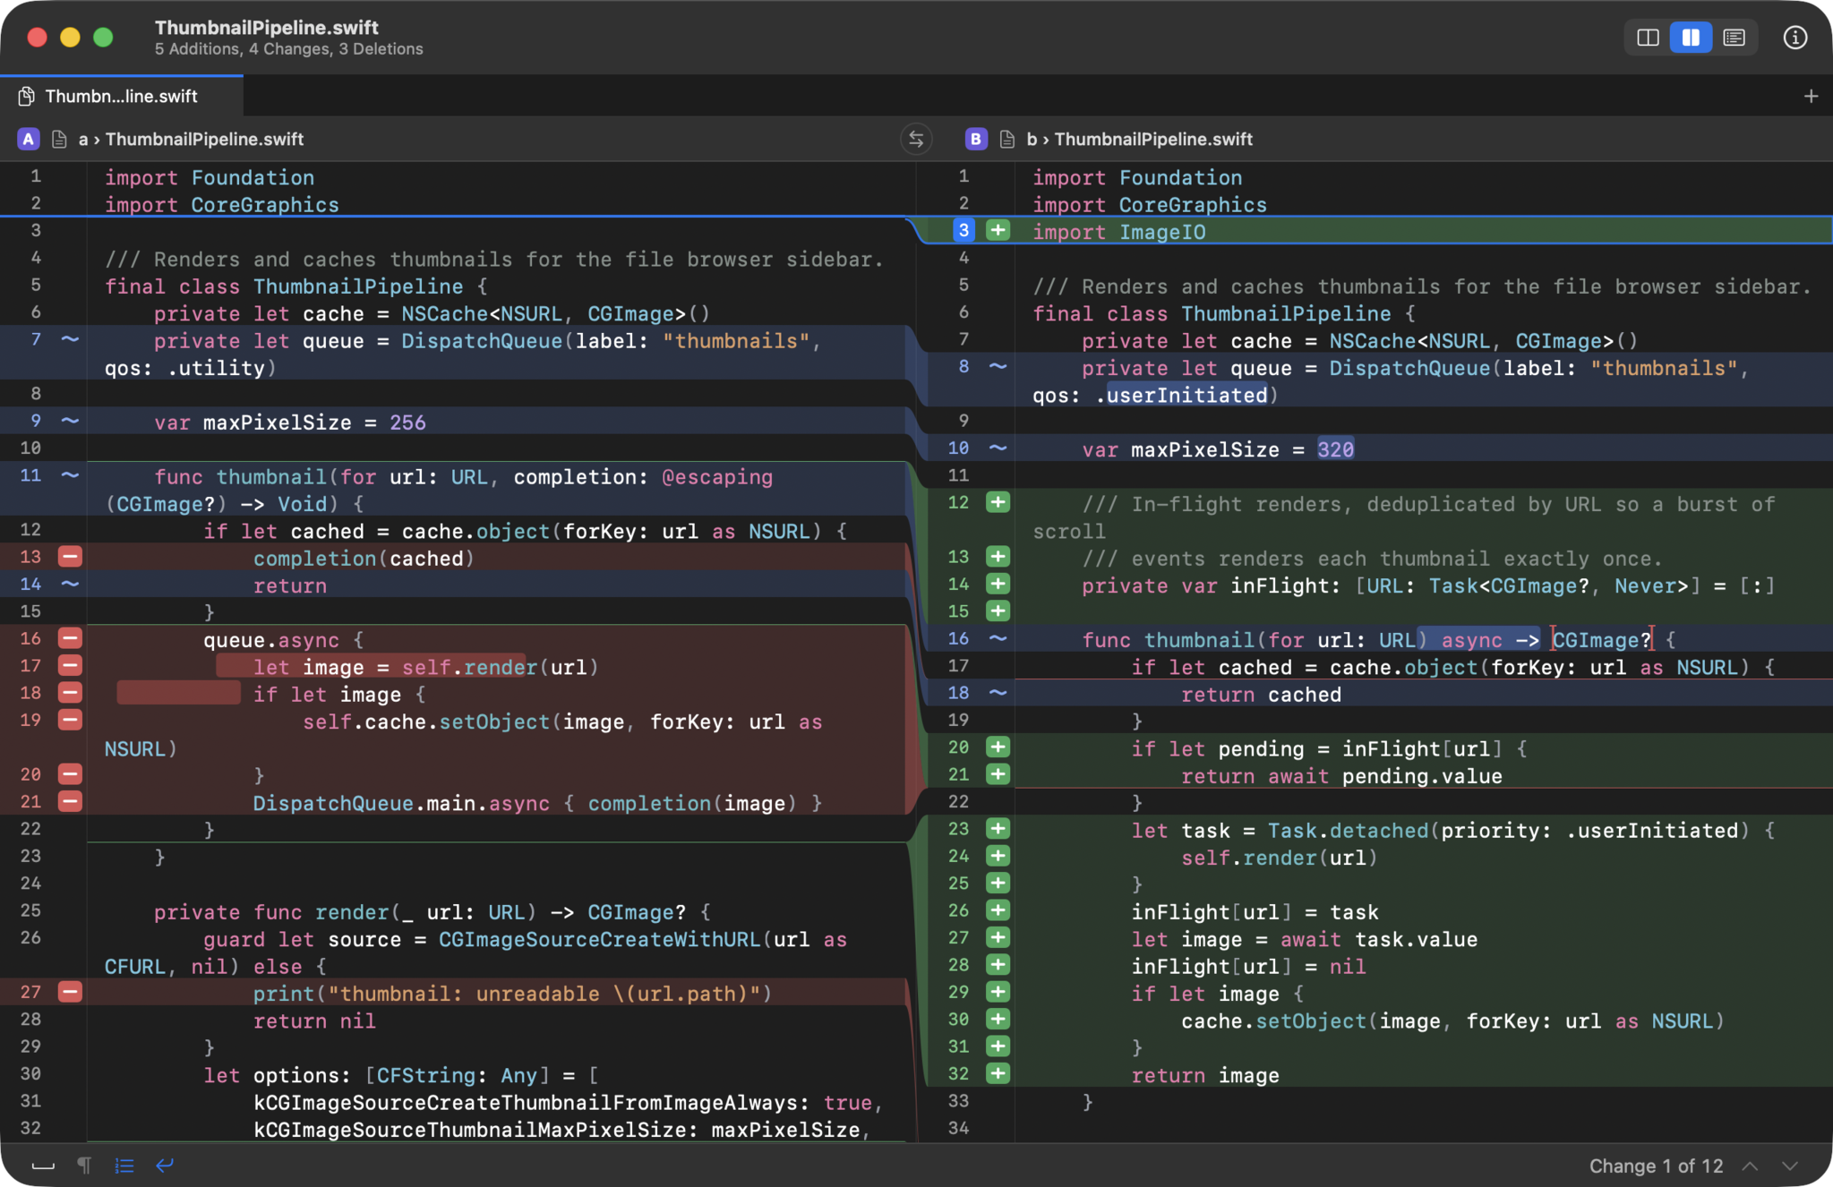Viewport: 1833px width, 1187px height.
Task: Click the value 256 on left side
Action: coord(407,423)
